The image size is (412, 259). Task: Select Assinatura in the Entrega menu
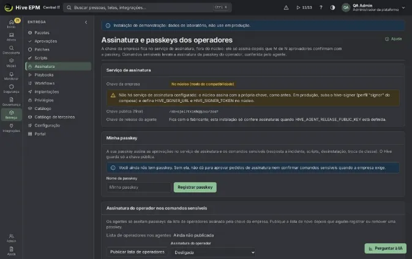[x=58, y=67]
